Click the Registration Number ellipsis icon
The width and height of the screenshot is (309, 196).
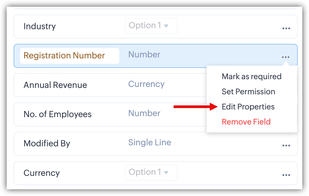click(286, 57)
